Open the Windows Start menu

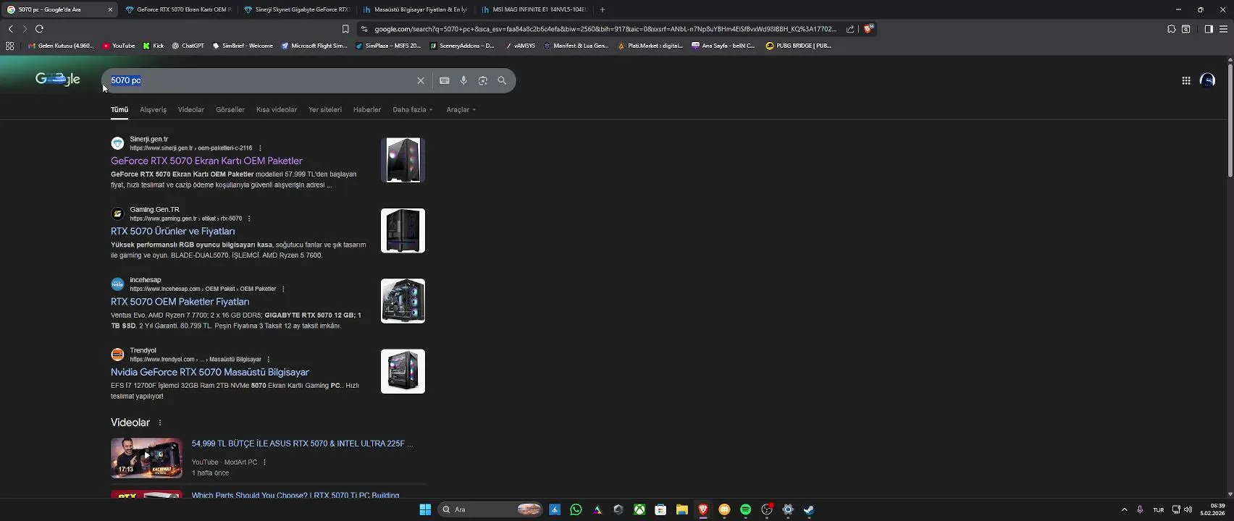[x=425, y=509]
